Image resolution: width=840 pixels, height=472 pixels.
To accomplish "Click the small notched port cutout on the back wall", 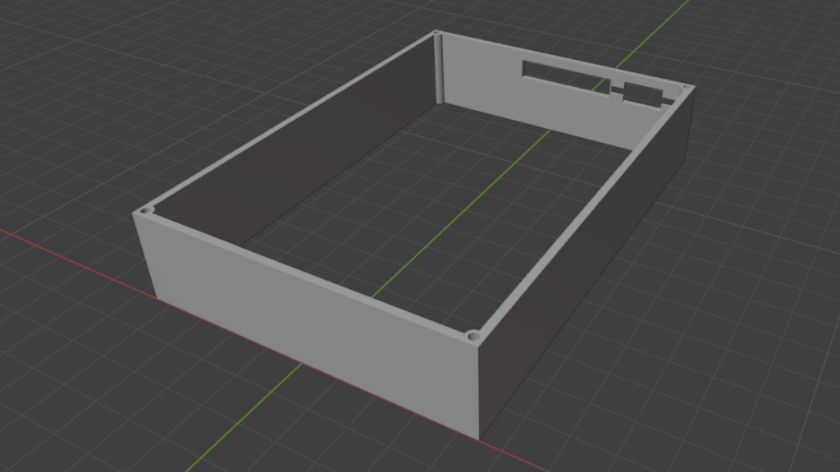I will (x=644, y=96).
